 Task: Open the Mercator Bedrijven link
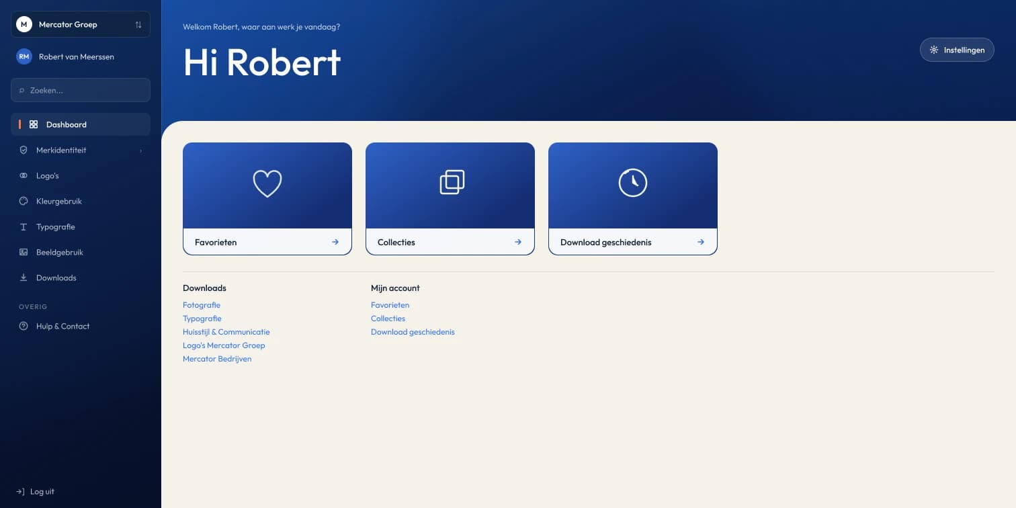tap(217, 359)
